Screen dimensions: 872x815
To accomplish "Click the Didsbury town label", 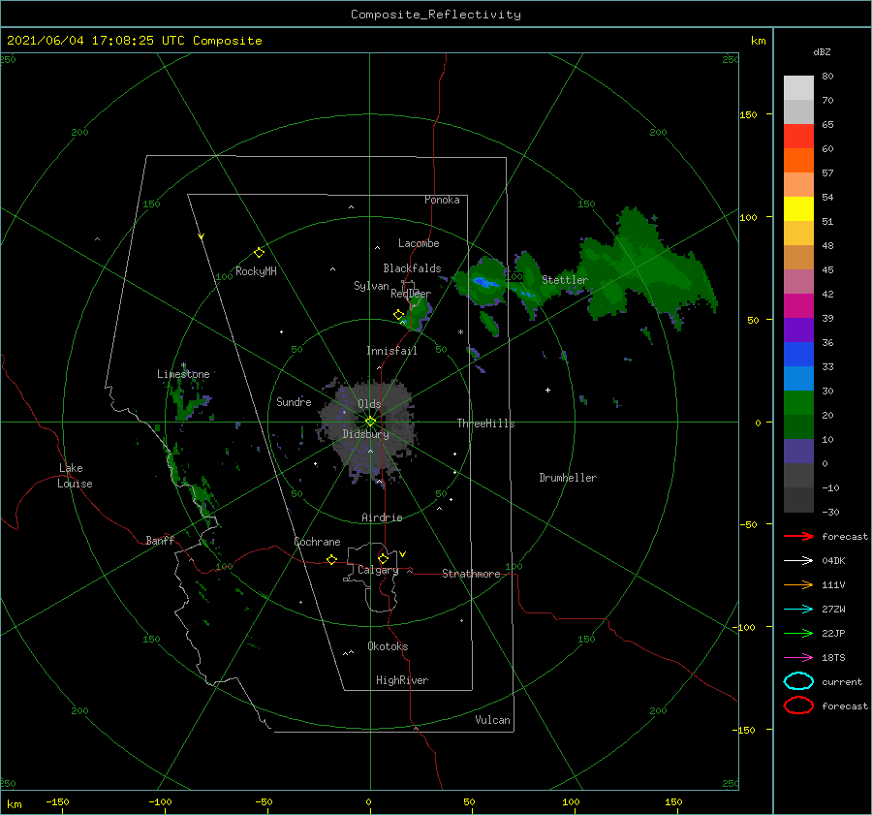I will [x=366, y=434].
